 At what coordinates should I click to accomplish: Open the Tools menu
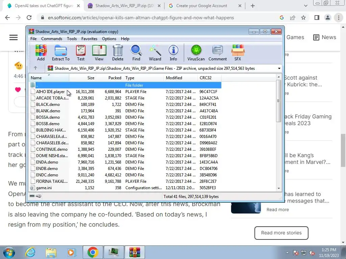click(72, 39)
